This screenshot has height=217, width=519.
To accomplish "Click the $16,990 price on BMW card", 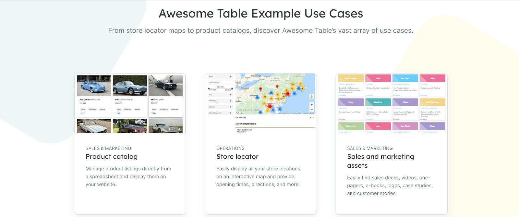I will (x=154, y=103).
